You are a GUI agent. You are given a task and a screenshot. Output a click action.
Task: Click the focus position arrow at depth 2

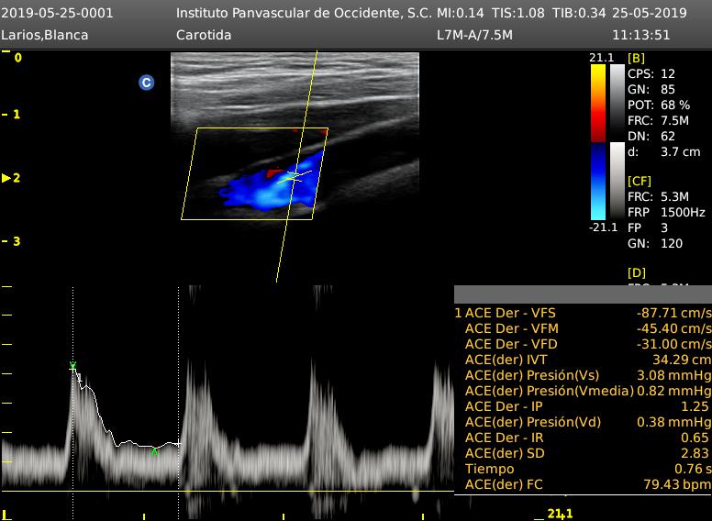click(x=7, y=178)
